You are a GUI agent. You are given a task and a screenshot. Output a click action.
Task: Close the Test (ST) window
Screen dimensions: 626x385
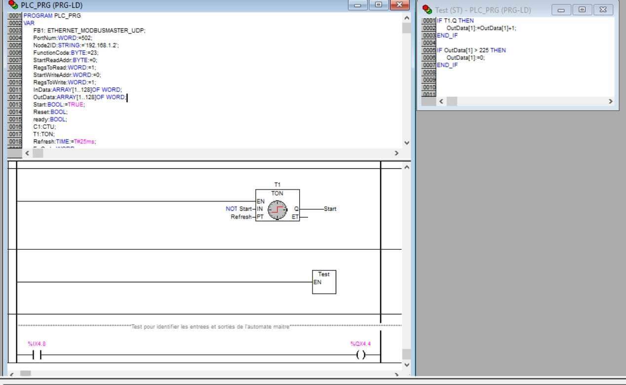[603, 9]
